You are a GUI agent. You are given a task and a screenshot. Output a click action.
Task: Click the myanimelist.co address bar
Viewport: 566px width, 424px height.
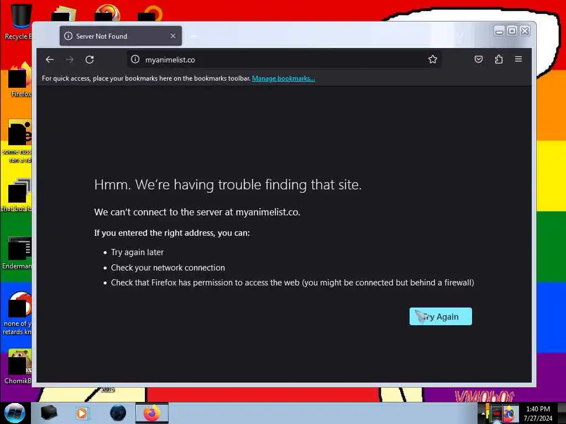[x=284, y=60]
